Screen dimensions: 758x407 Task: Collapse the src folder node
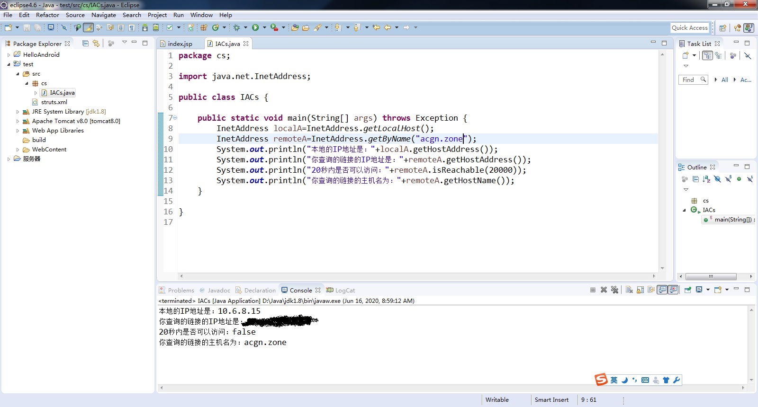(18, 74)
